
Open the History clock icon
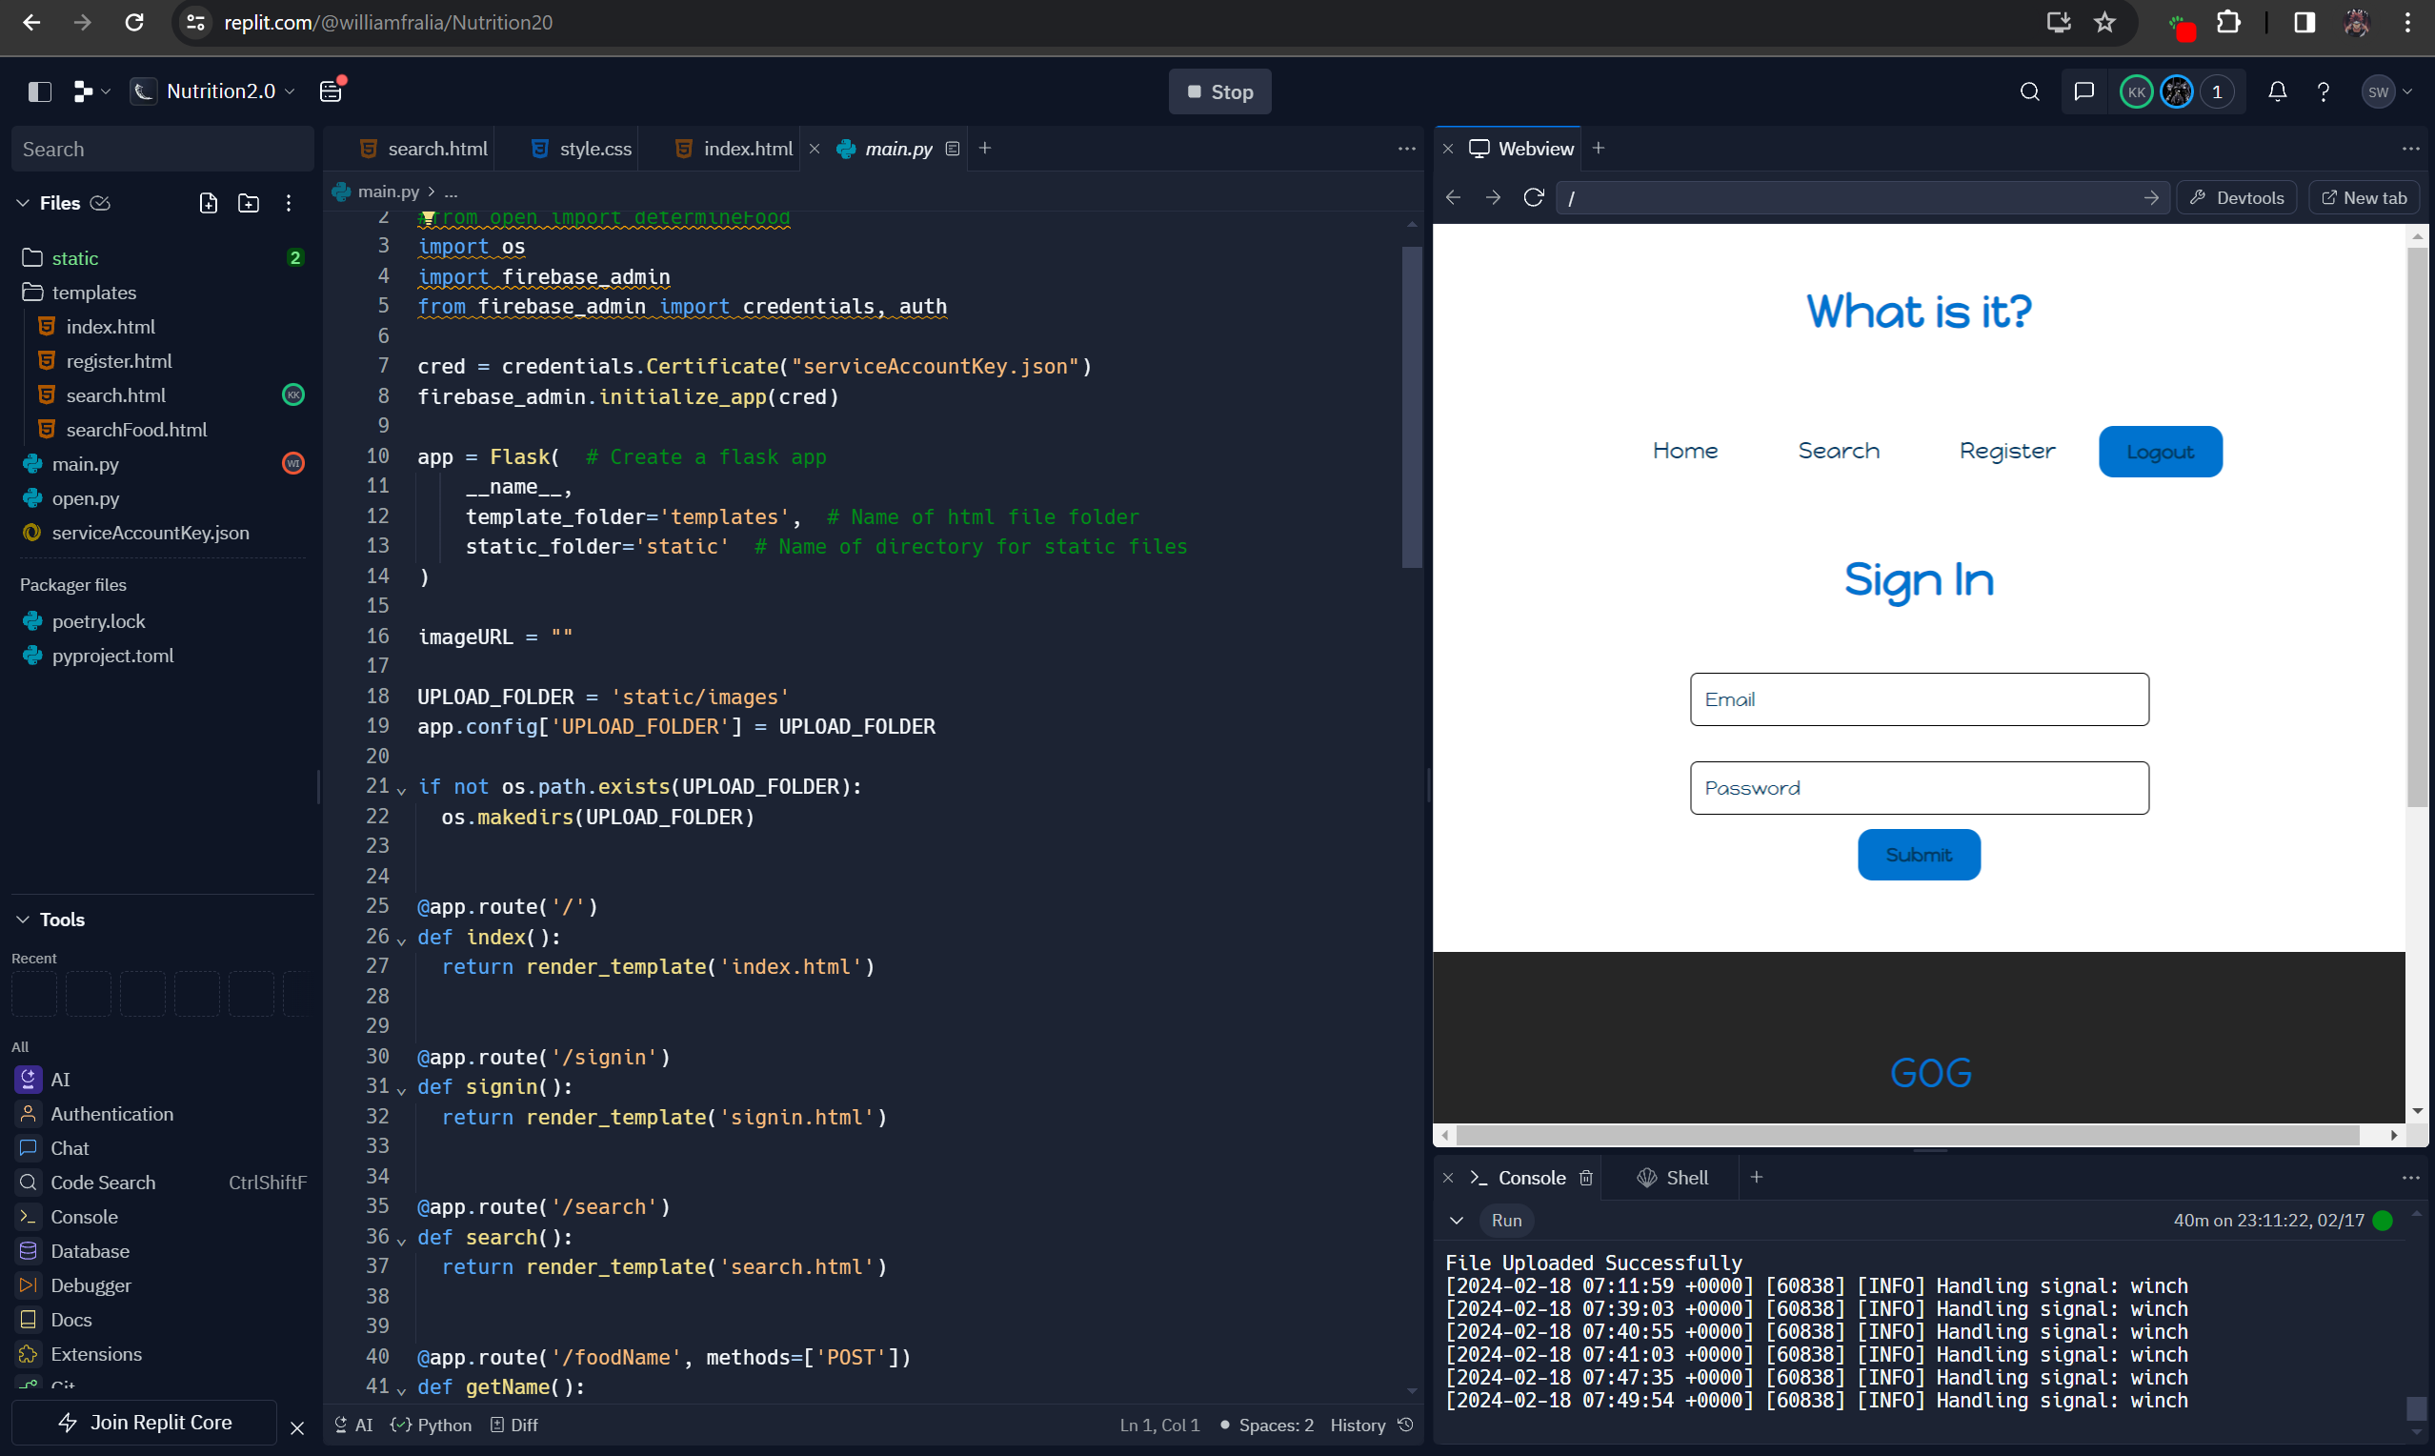tap(1405, 1425)
